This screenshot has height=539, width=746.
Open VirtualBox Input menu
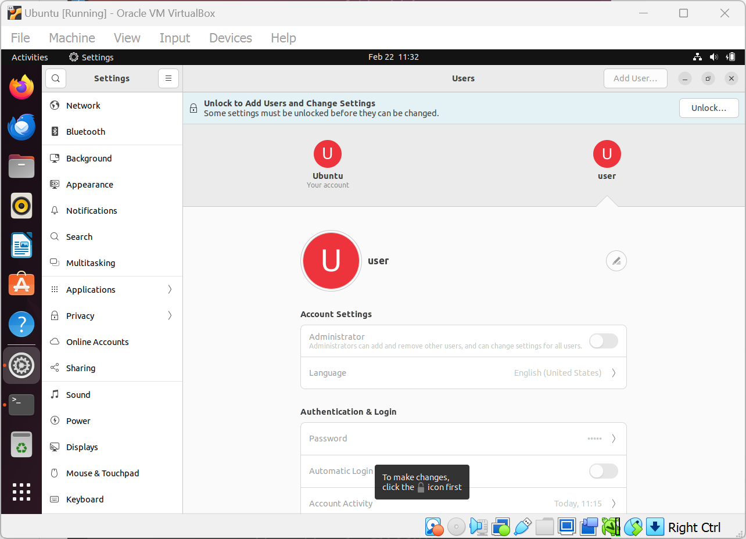tap(175, 38)
